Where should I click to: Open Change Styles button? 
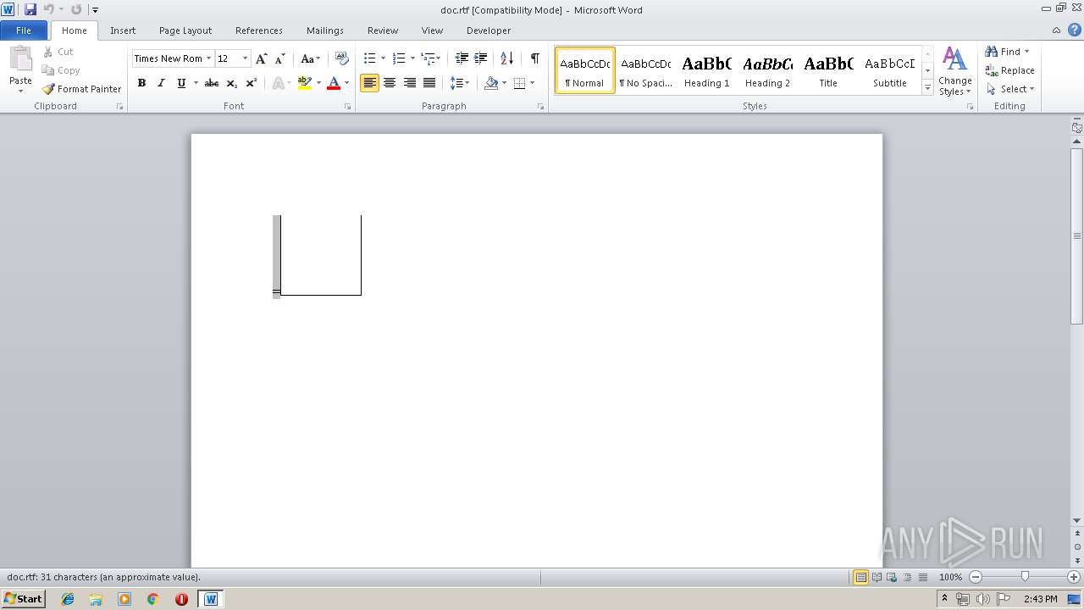tap(954, 72)
